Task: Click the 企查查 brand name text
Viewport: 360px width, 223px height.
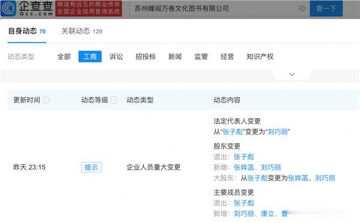Action: (x=36, y=7)
